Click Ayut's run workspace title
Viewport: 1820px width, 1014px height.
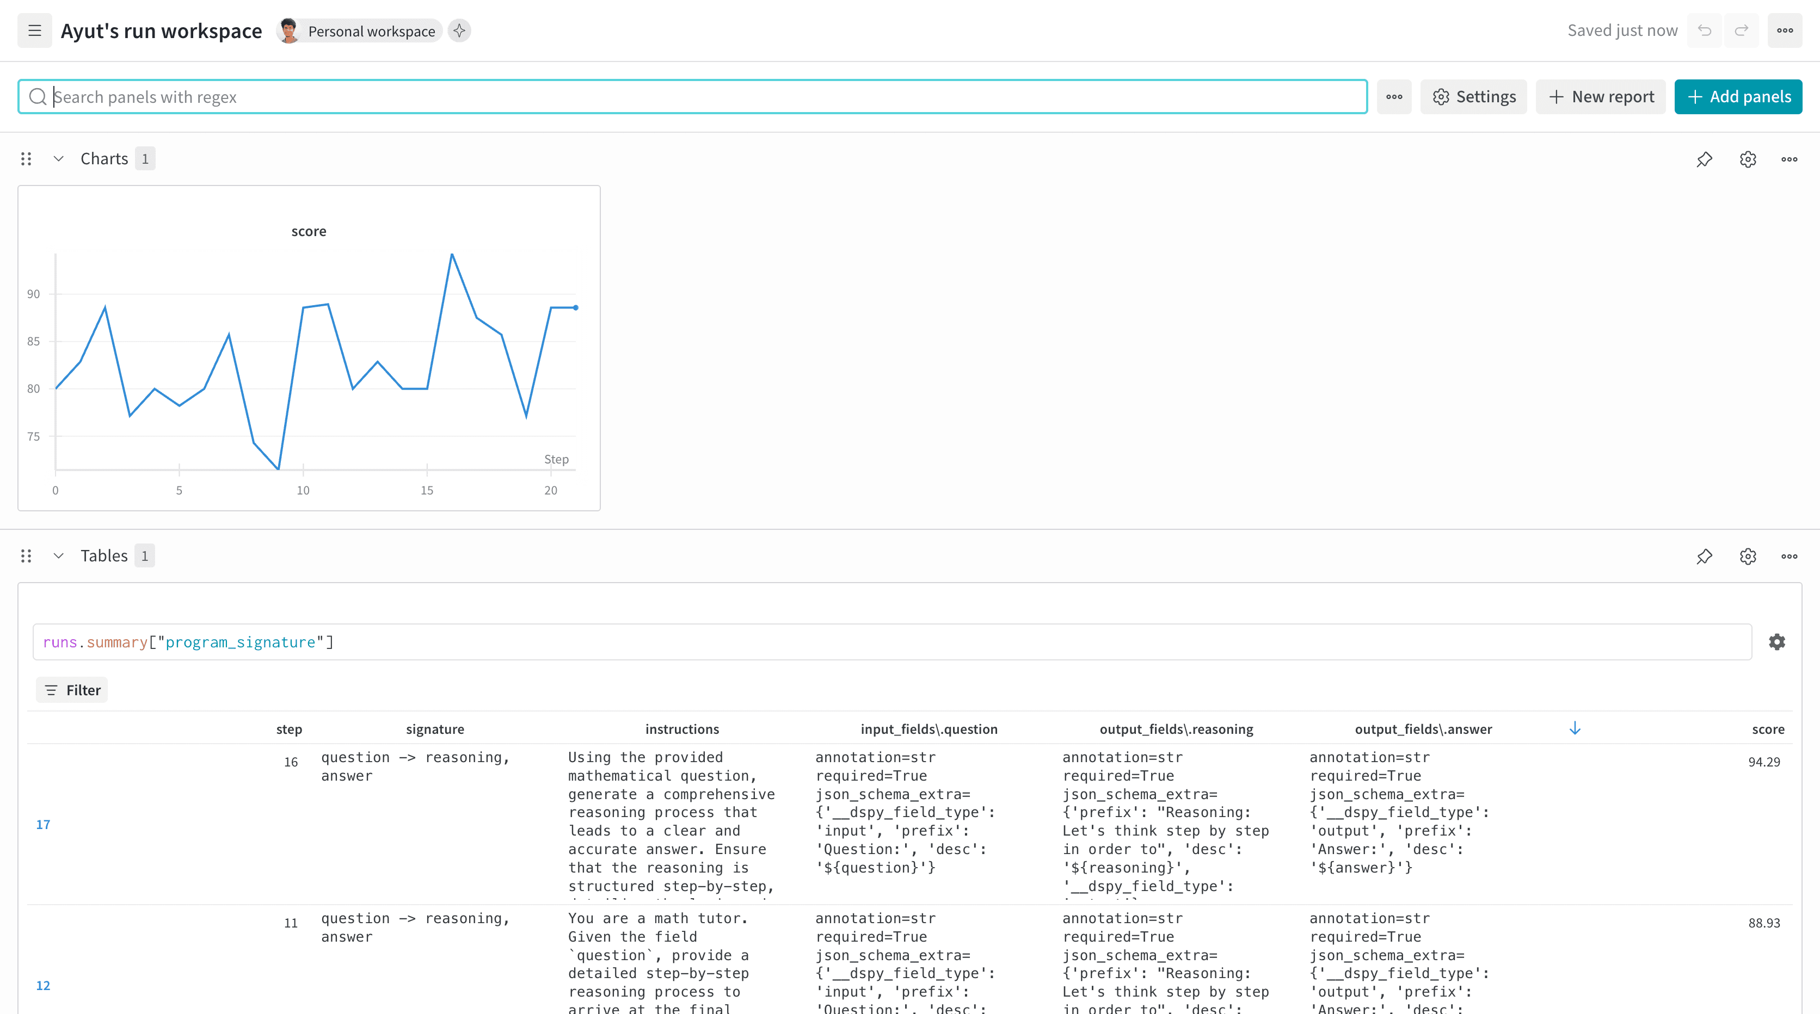(161, 30)
